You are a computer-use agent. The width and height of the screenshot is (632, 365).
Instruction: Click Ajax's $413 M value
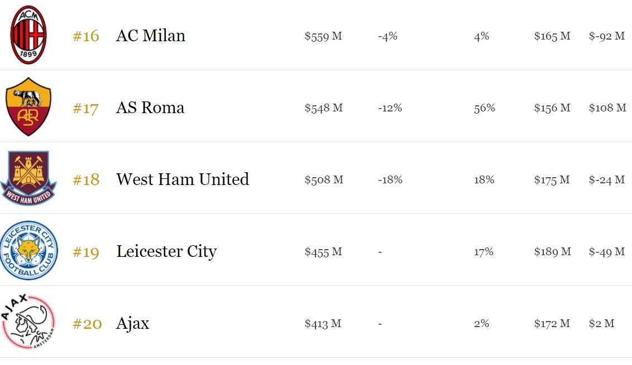323,324
